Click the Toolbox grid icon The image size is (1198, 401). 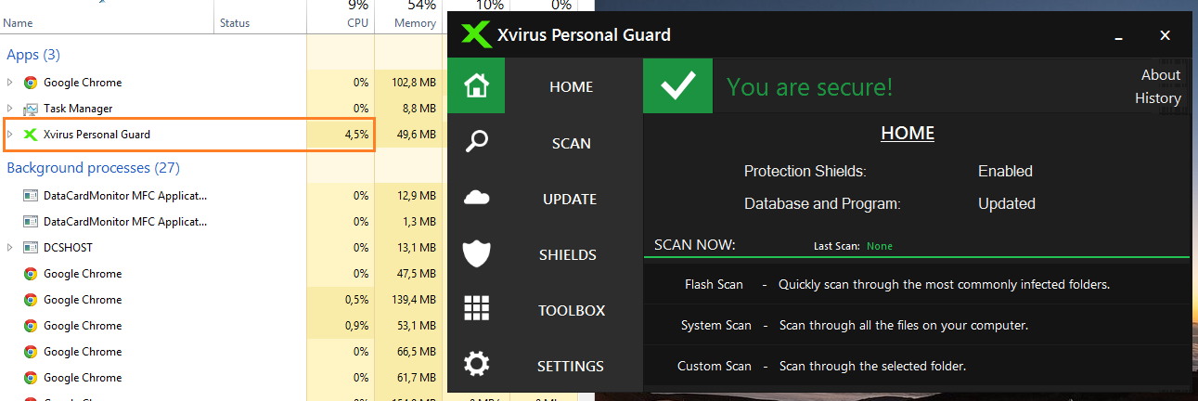pos(476,308)
